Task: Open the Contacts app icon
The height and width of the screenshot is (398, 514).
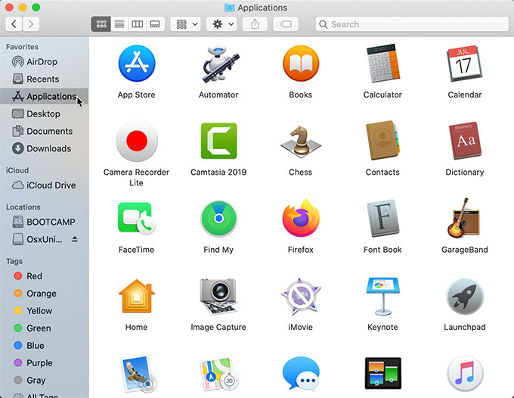Action: 383,141
